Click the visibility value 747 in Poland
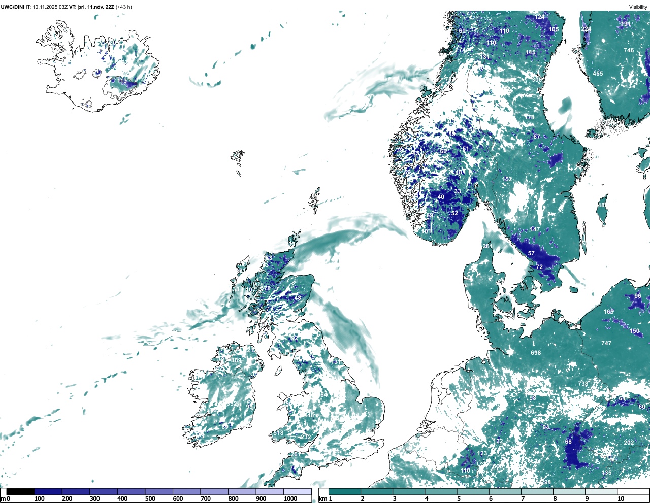650x503 pixels. click(606, 343)
